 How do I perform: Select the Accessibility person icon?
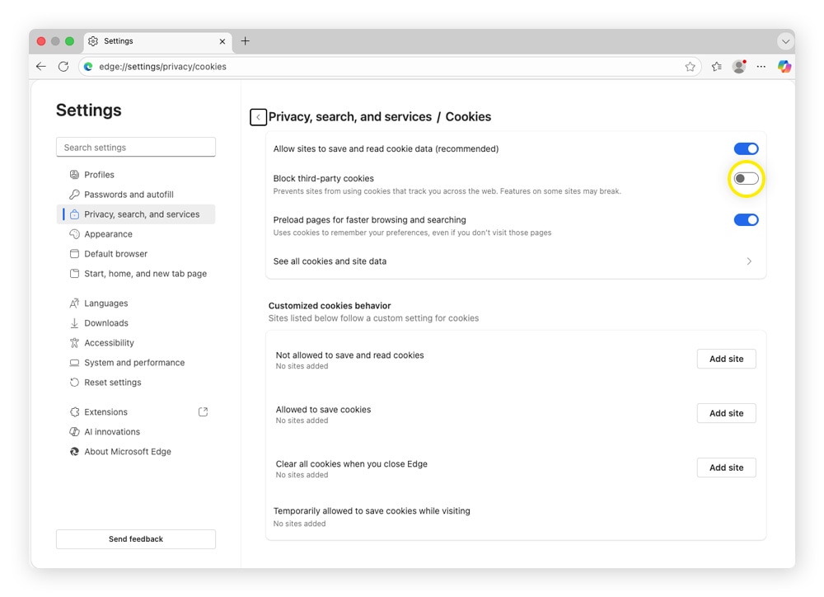point(73,342)
